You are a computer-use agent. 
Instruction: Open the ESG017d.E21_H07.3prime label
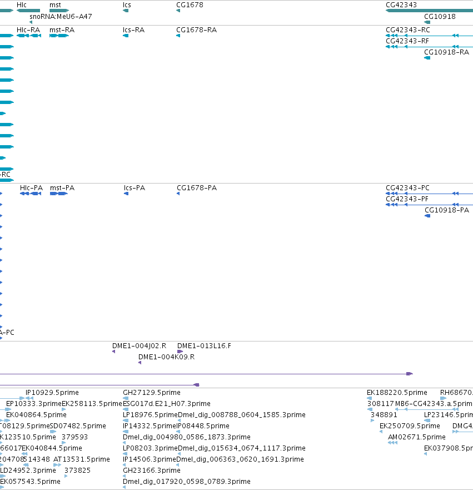click(167, 404)
